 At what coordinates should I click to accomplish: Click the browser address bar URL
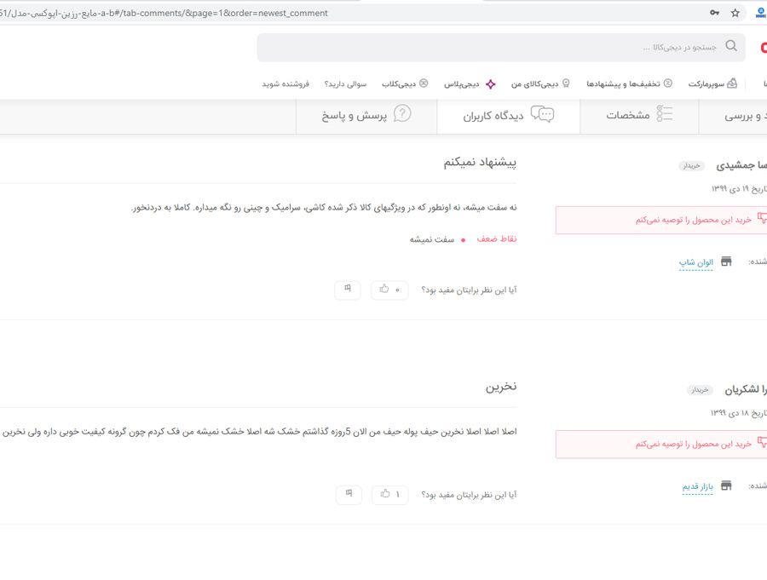point(164,14)
